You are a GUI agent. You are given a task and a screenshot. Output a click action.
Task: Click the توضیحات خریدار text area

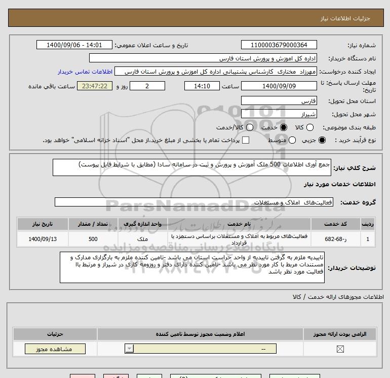(192, 267)
